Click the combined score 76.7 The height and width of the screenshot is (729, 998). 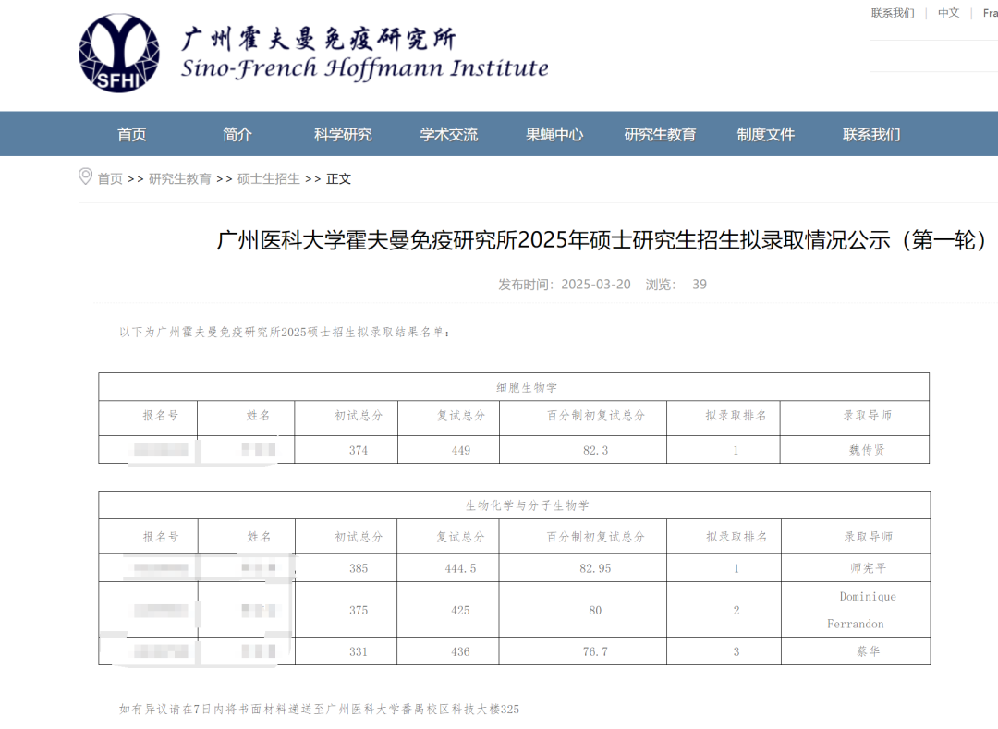[x=595, y=651]
